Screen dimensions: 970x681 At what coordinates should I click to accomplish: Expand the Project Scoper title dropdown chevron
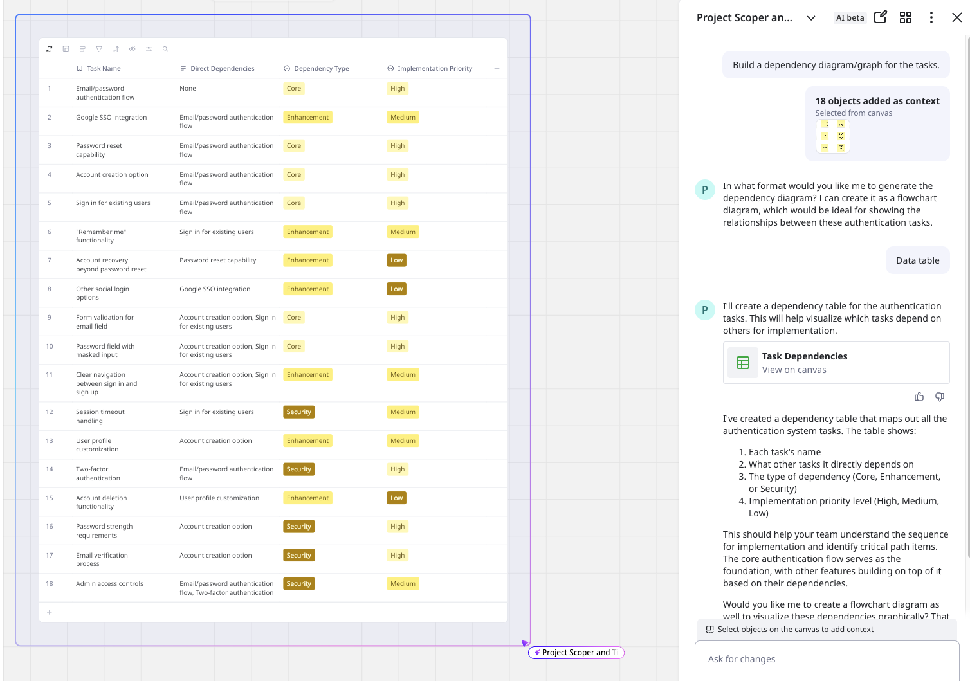(x=811, y=18)
